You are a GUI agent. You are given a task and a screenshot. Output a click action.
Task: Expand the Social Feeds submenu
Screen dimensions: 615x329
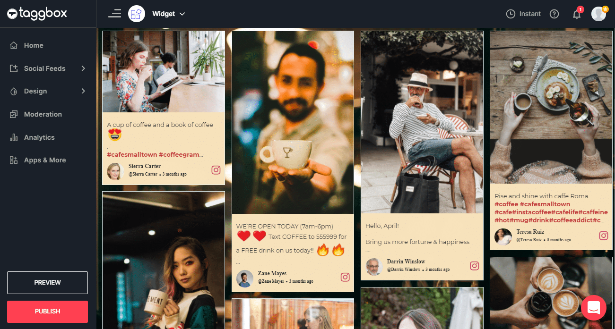[x=47, y=68]
